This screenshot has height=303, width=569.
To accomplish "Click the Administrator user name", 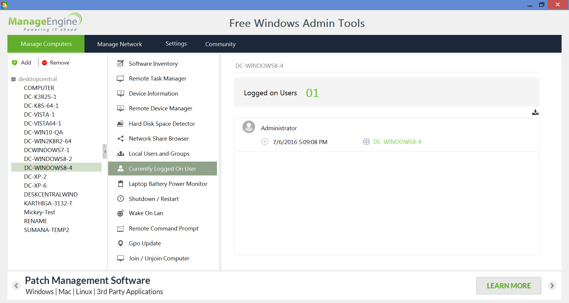I will click(279, 128).
